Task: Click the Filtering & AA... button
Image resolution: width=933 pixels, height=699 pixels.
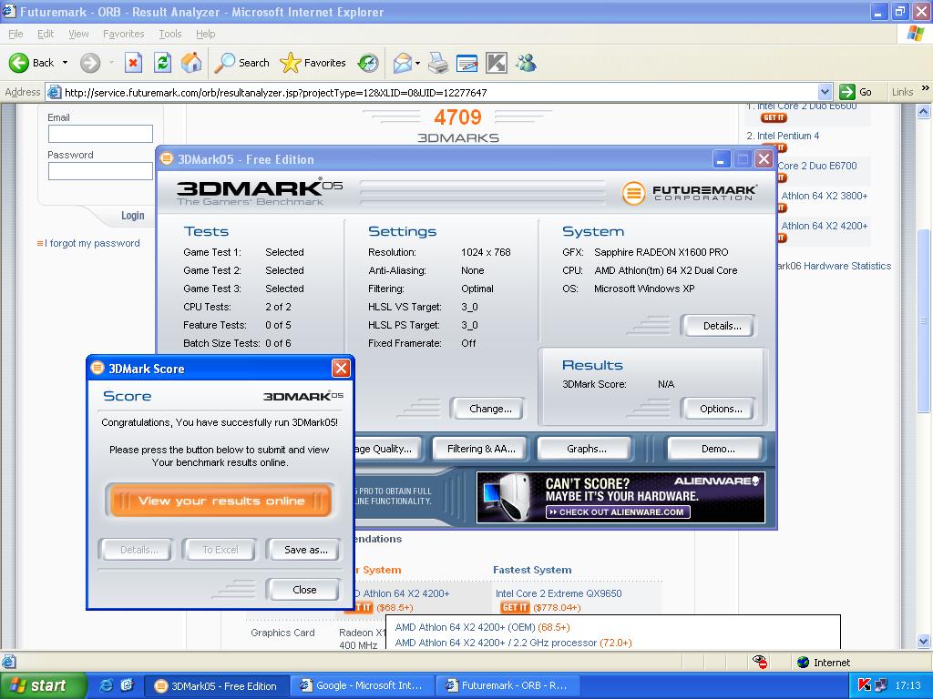Action: [481, 449]
